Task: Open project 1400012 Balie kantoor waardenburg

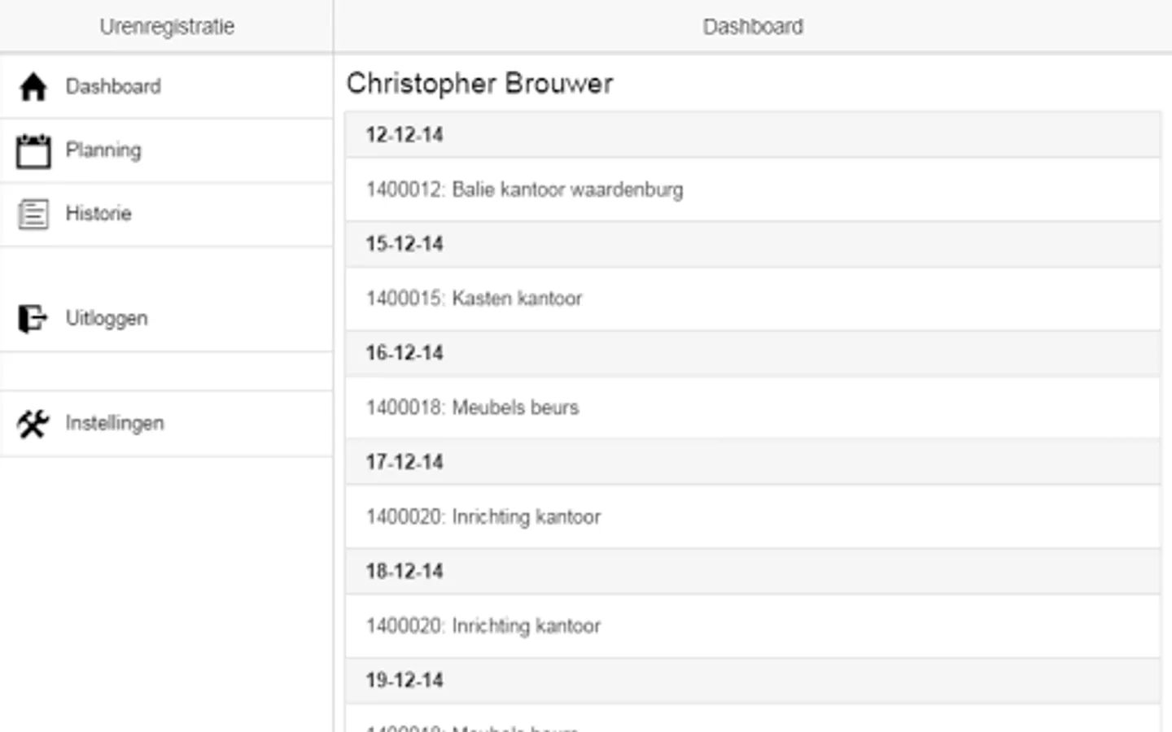Action: point(525,190)
